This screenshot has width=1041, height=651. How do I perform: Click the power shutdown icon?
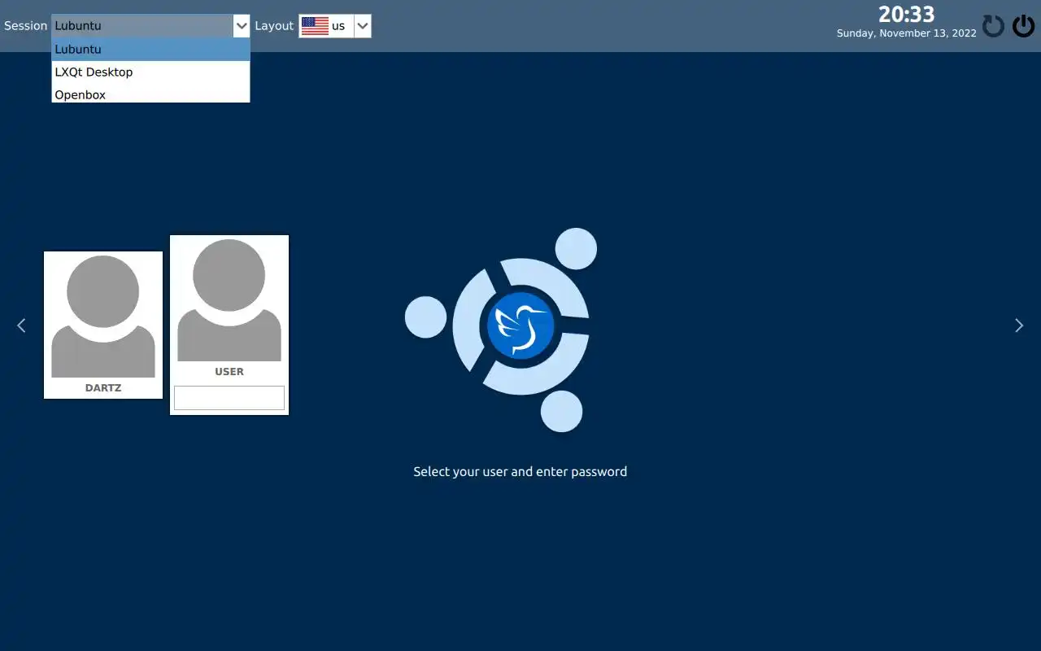tap(1023, 26)
